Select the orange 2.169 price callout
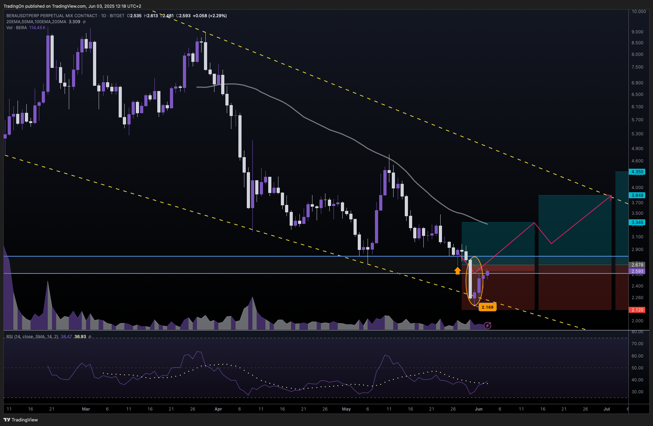Screen dimensions: 653x426 [x=487, y=307]
